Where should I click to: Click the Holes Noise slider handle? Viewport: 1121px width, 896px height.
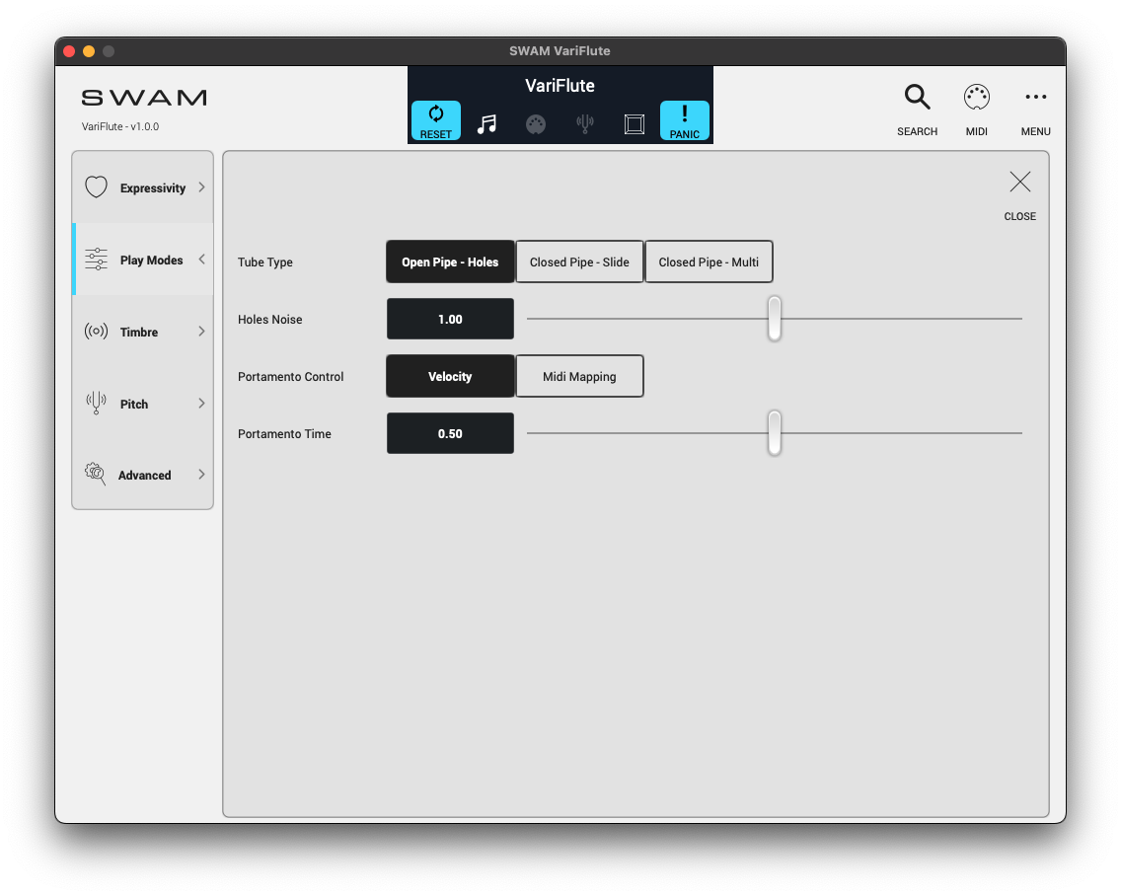(775, 319)
